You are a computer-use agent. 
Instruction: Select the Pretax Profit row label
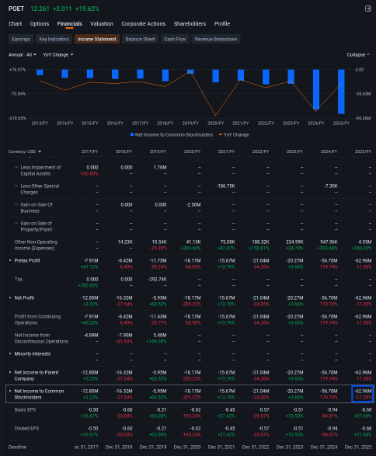(27, 260)
